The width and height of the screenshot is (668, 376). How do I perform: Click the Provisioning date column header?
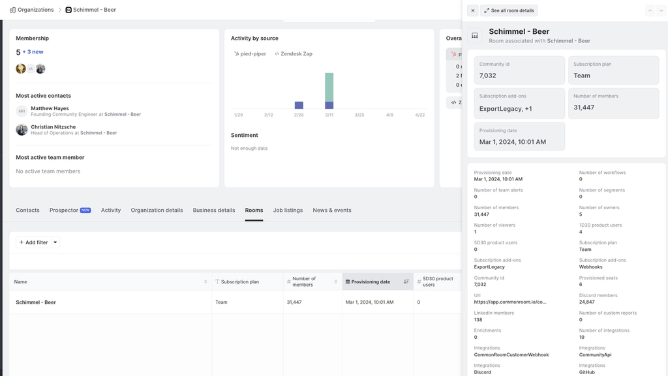[378, 282]
